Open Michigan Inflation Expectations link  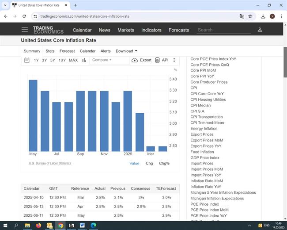point(217,199)
